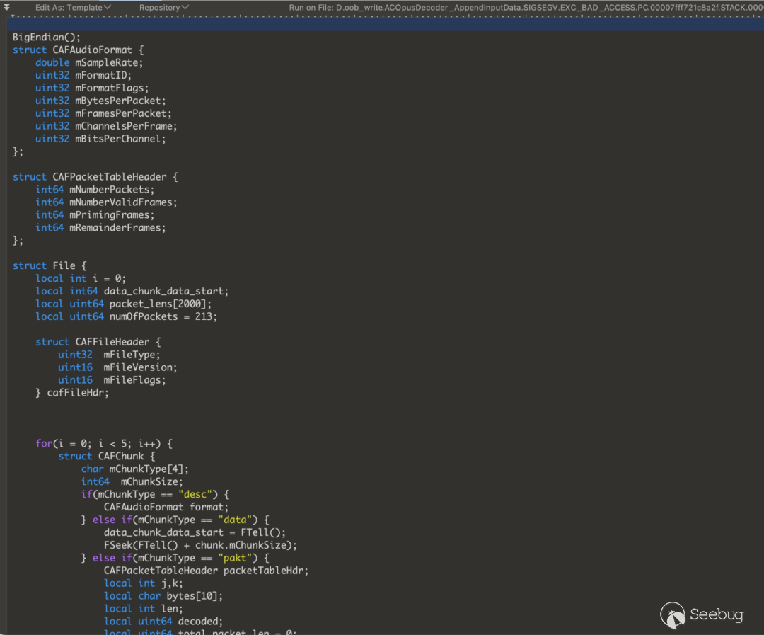Viewport: 764px width, 635px height.
Task: Select the highlighted blank line at the editor top
Action: tap(382, 25)
